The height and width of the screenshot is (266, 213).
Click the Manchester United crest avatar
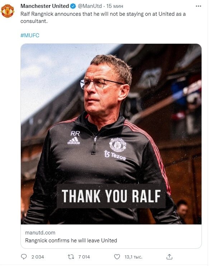point(8,11)
